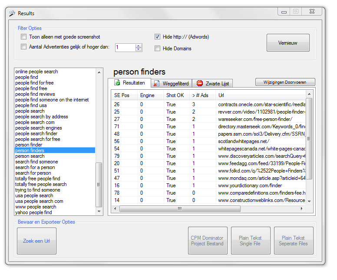Click in the advertenties number field
Screen dimensions: 337x280
point(125,48)
